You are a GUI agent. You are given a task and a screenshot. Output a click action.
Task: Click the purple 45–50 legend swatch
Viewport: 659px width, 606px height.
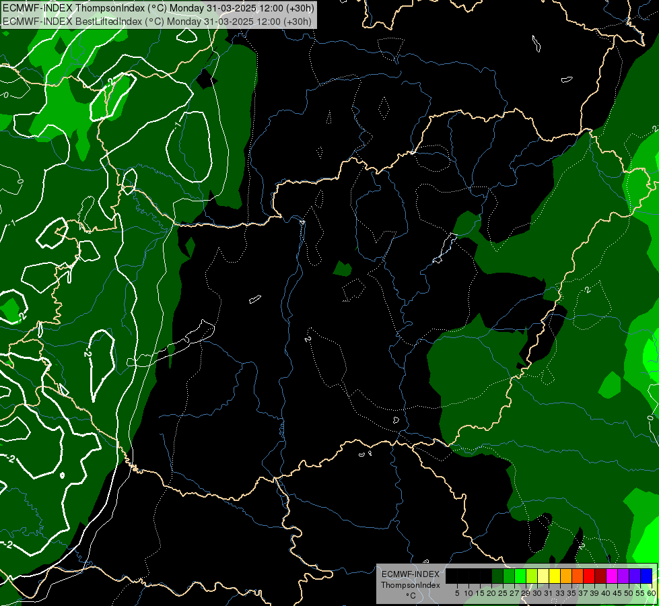[623, 576]
